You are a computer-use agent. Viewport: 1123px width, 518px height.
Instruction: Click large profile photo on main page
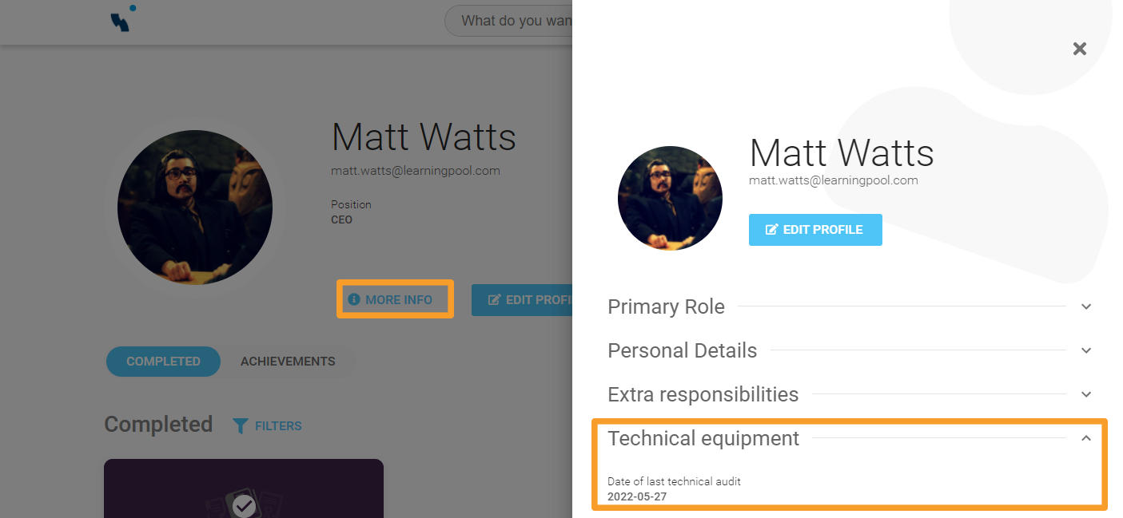195,208
